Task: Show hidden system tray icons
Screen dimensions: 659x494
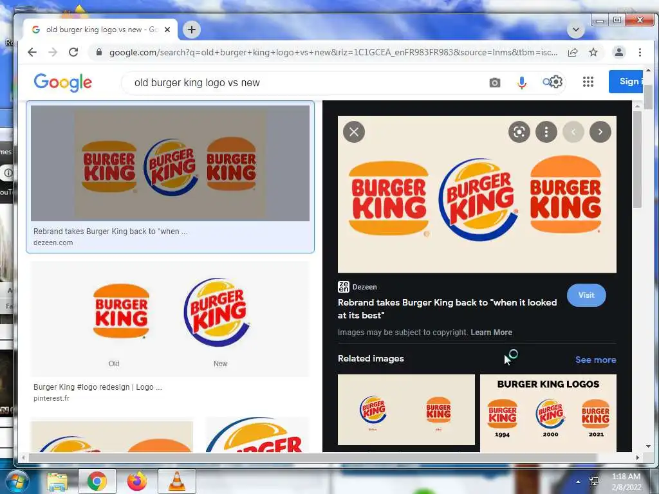Action: coord(579,482)
